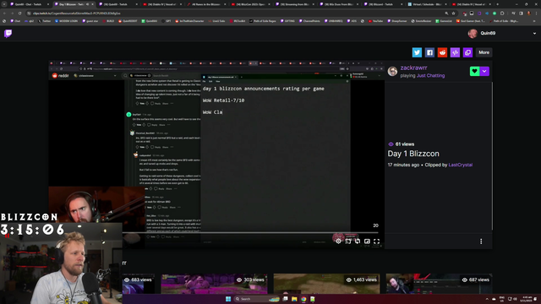This screenshot has height=304, width=541.
Task: Open the More share options
Action: point(484,52)
